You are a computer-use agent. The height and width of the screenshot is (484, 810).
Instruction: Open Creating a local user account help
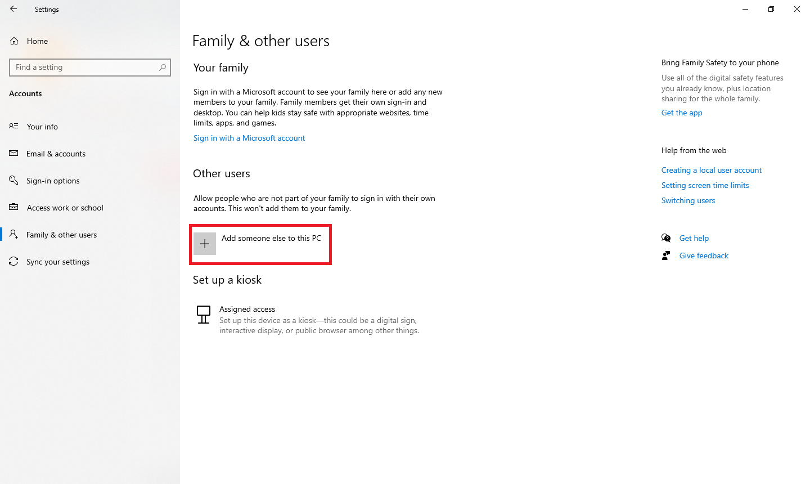point(712,170)
